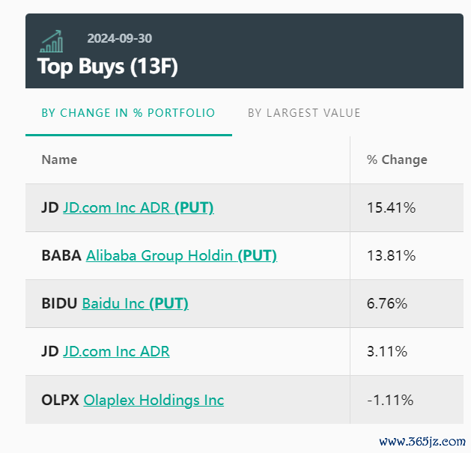This screenshot has width=471, height=453.
Task: Click the www.365jz.com watermark
Action: pos(422,442)
